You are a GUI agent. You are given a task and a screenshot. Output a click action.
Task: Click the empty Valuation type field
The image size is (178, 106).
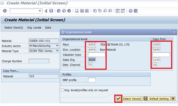pos(97,55)
